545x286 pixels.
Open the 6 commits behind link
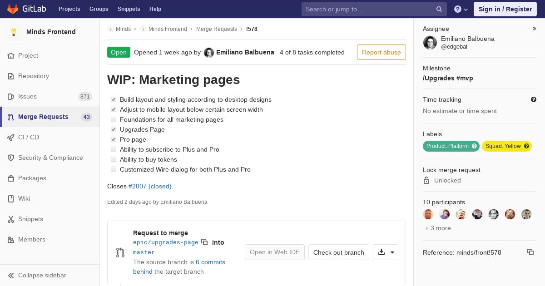(210, 262)
